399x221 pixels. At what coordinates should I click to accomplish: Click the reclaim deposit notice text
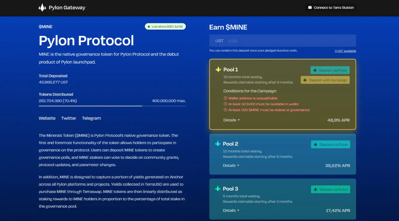(x=253, y=51)
